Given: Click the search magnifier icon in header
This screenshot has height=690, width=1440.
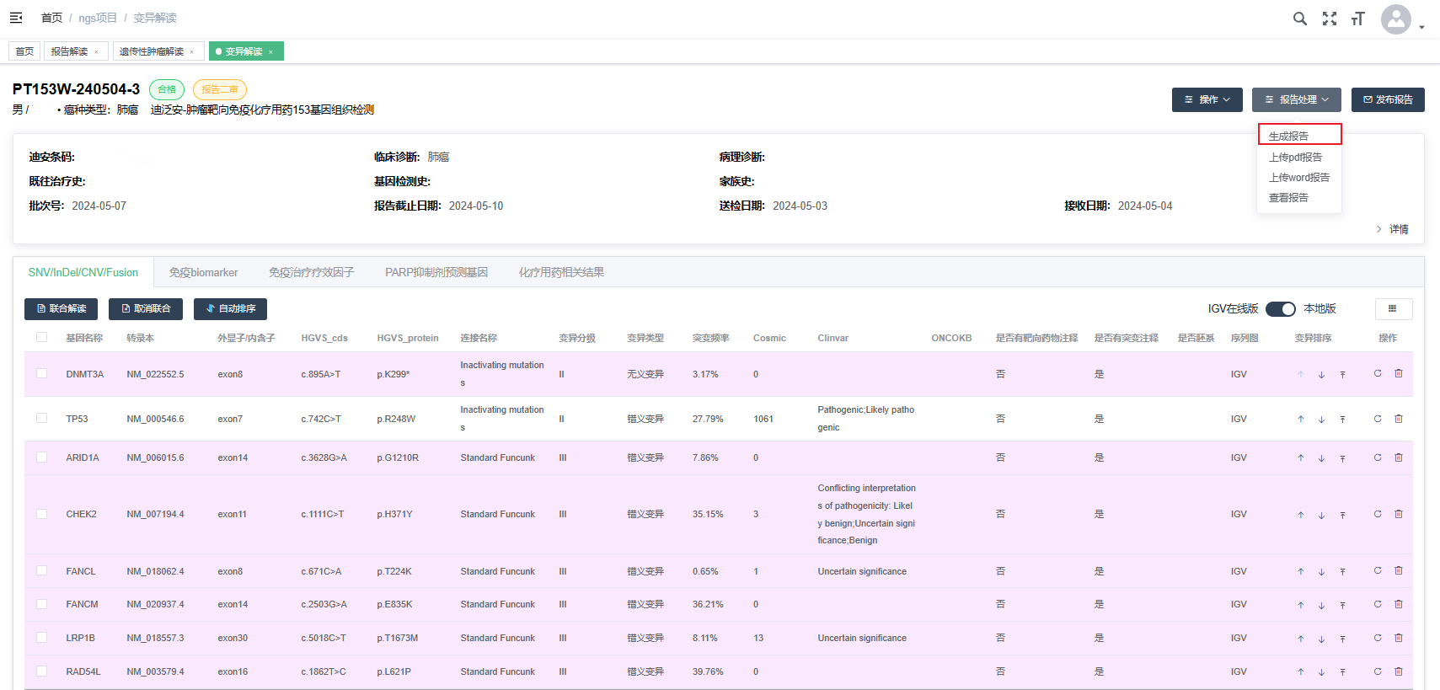Looking at the screenshot, I should click(1300, 19).
